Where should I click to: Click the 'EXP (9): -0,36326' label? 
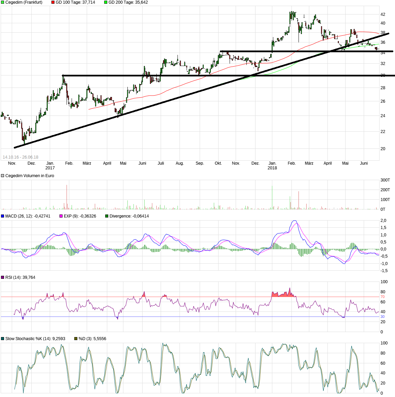tap(80, 216)
